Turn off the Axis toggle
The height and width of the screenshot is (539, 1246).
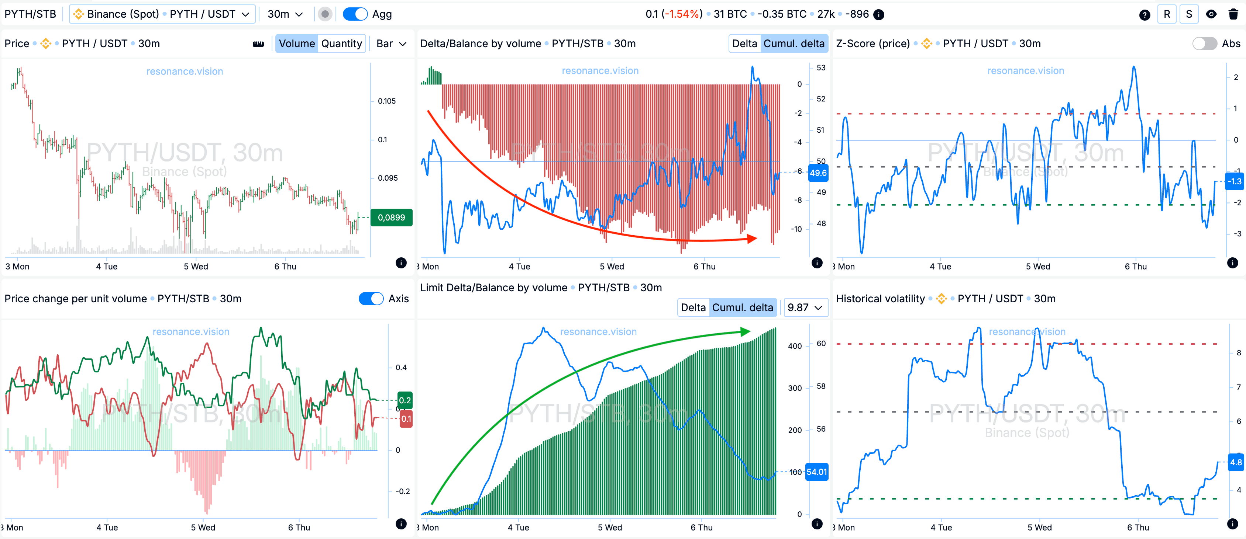tap(371, 299)
